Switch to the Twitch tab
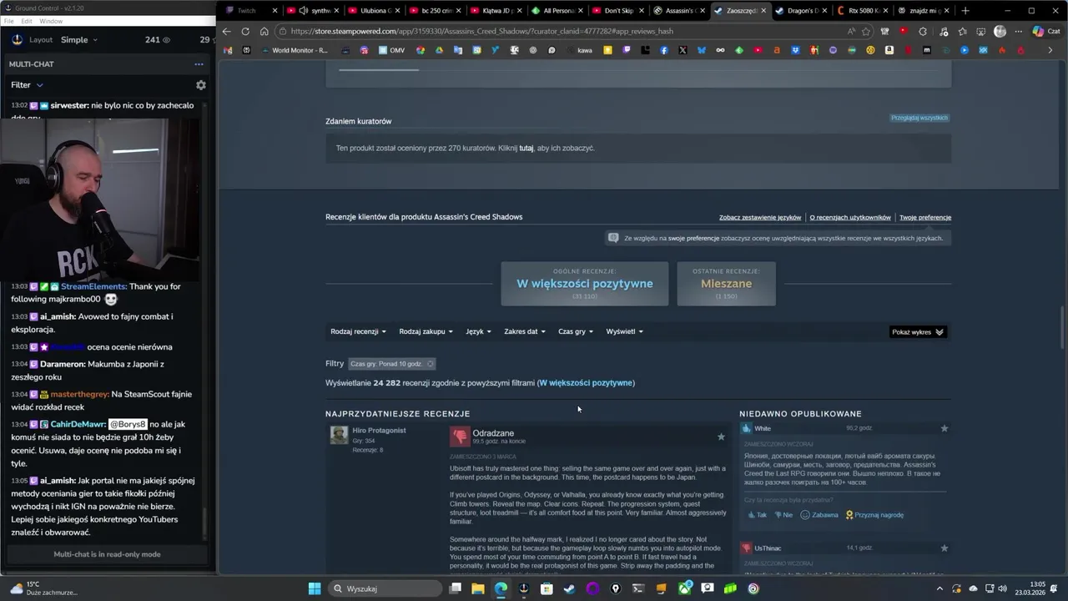Screen dimensions: 1068x601 (251, 11)
